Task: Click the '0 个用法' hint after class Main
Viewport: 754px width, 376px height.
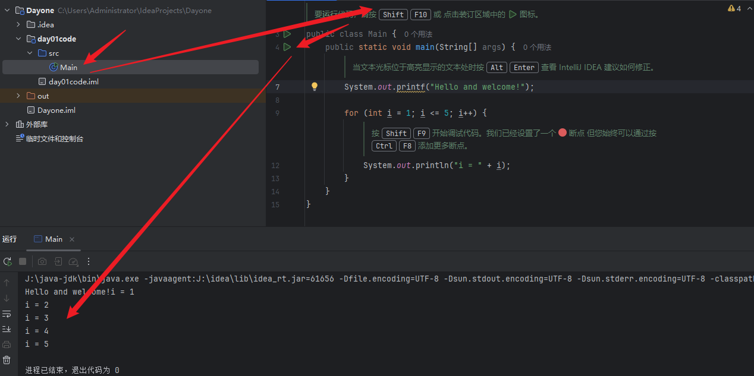Action: 418,34
